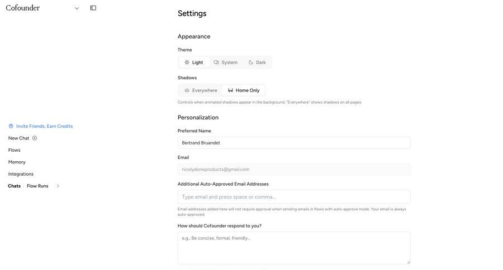The image size is (503, 270).
Task: Switch to the Flow Runs tab
Action: click(37, 186)
